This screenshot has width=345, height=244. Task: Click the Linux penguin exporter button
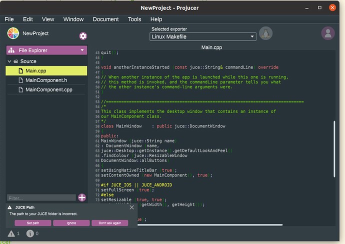pyautogui.click(x=265, y=33)
